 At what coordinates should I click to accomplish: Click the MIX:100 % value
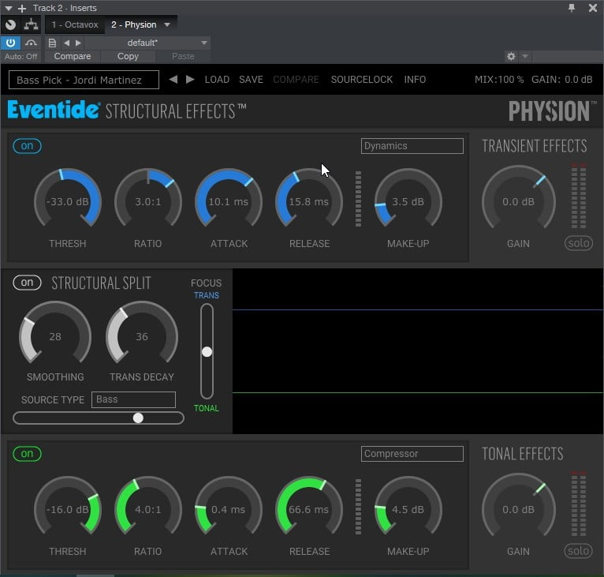coord(499,80)
